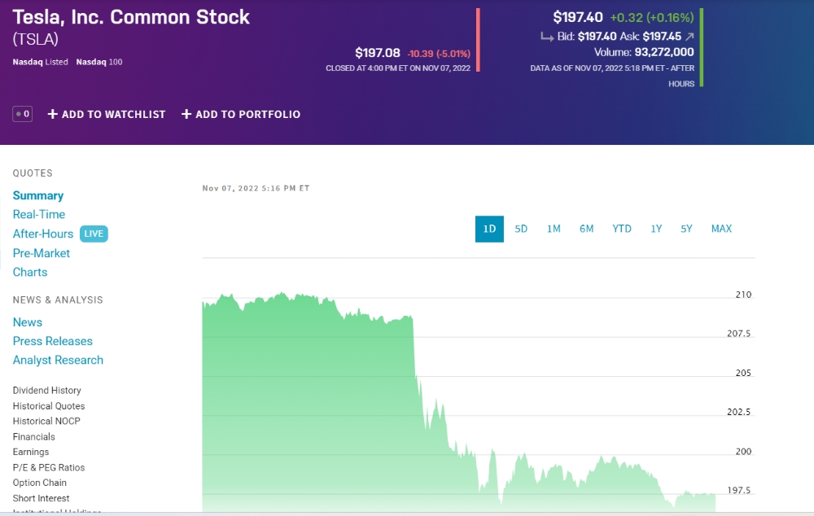The image size is (814, 516).
Task: Click the arrow icon next to Ask price
Action: tap(690, 37)
